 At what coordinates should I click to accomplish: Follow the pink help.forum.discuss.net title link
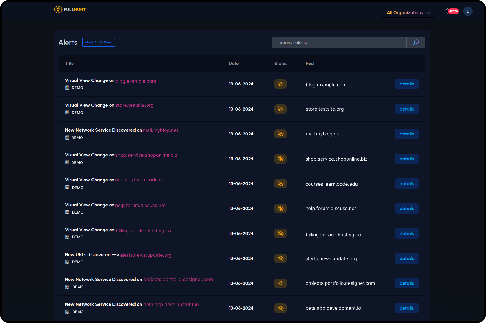pos(140,206)
